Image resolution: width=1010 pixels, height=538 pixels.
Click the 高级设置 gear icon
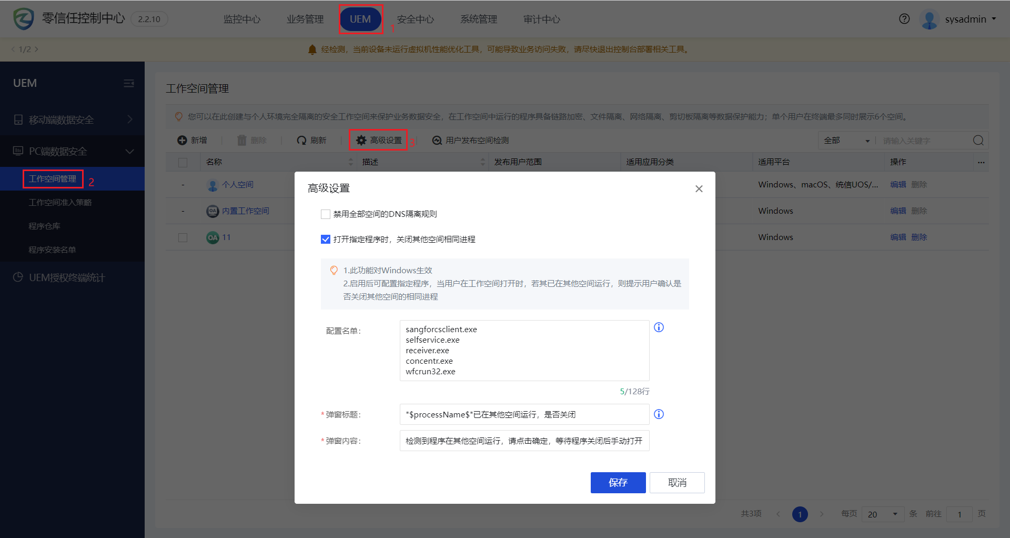pos(361,140)
